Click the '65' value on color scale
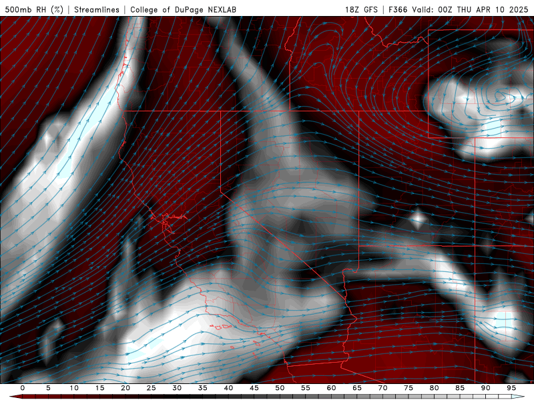 coord(356,388)
